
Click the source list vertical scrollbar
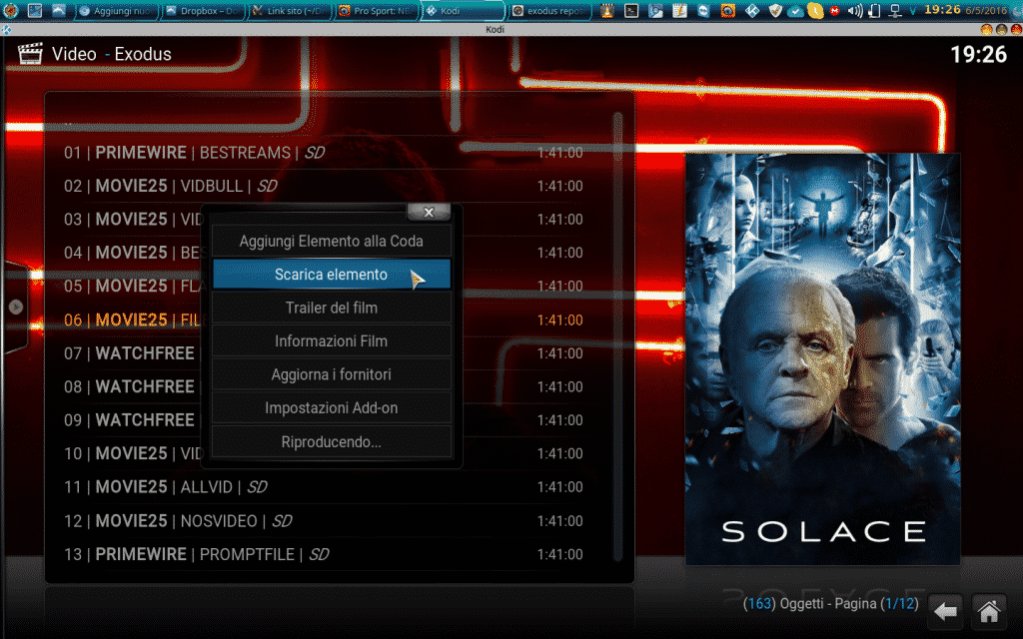coord(617,335)
